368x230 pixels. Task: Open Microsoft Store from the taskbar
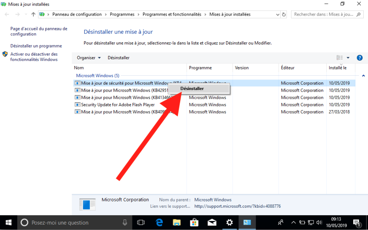click(194, 222)
